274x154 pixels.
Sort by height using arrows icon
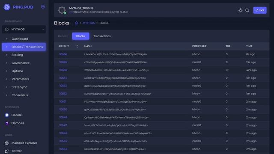coord(77,46)
